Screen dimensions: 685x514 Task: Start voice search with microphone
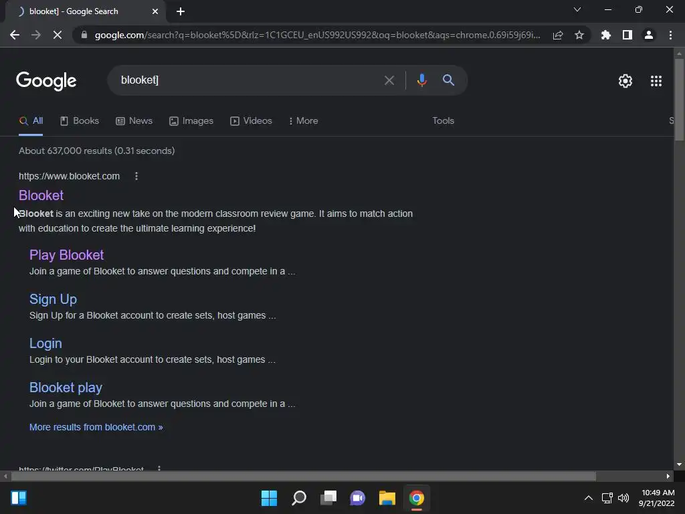421,80
